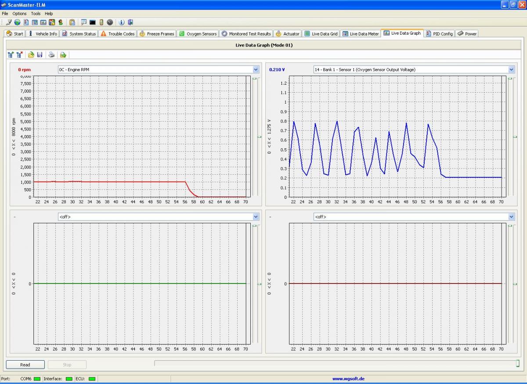This screenshot has width=527, height=384.
Task: Click the export icon after the printer
Action: tap(63, 55)
